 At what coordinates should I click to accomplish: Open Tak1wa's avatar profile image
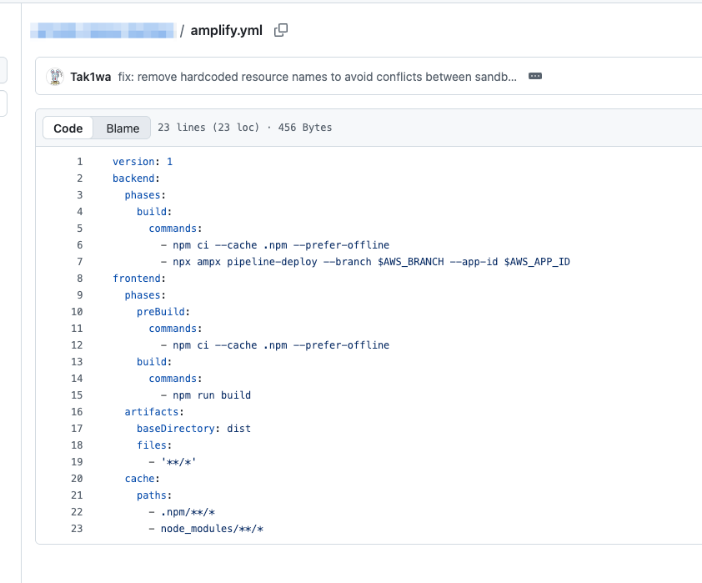55,77
